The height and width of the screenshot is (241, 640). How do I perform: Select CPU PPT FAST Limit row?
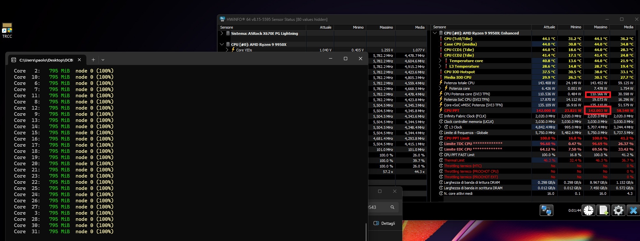[536, 155]
